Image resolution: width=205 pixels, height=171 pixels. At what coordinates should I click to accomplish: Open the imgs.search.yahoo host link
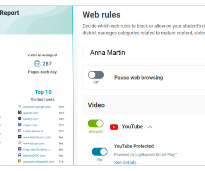click(37, 149)
